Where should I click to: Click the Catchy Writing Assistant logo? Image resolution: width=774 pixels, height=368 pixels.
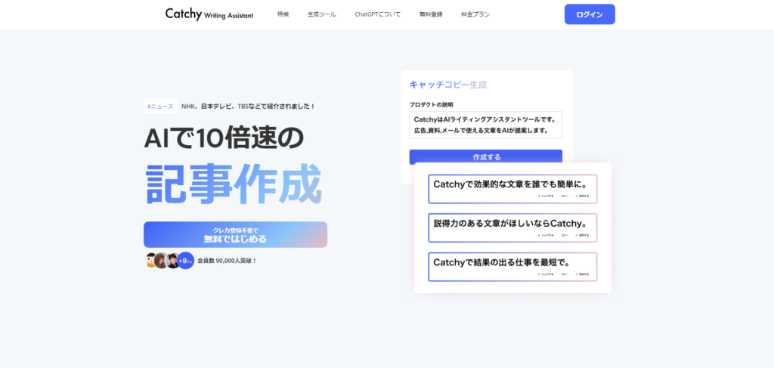(209, 14)
